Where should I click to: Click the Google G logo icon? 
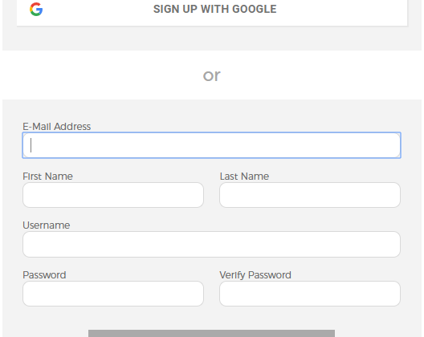pyautogui.click(x=36, y=10)
